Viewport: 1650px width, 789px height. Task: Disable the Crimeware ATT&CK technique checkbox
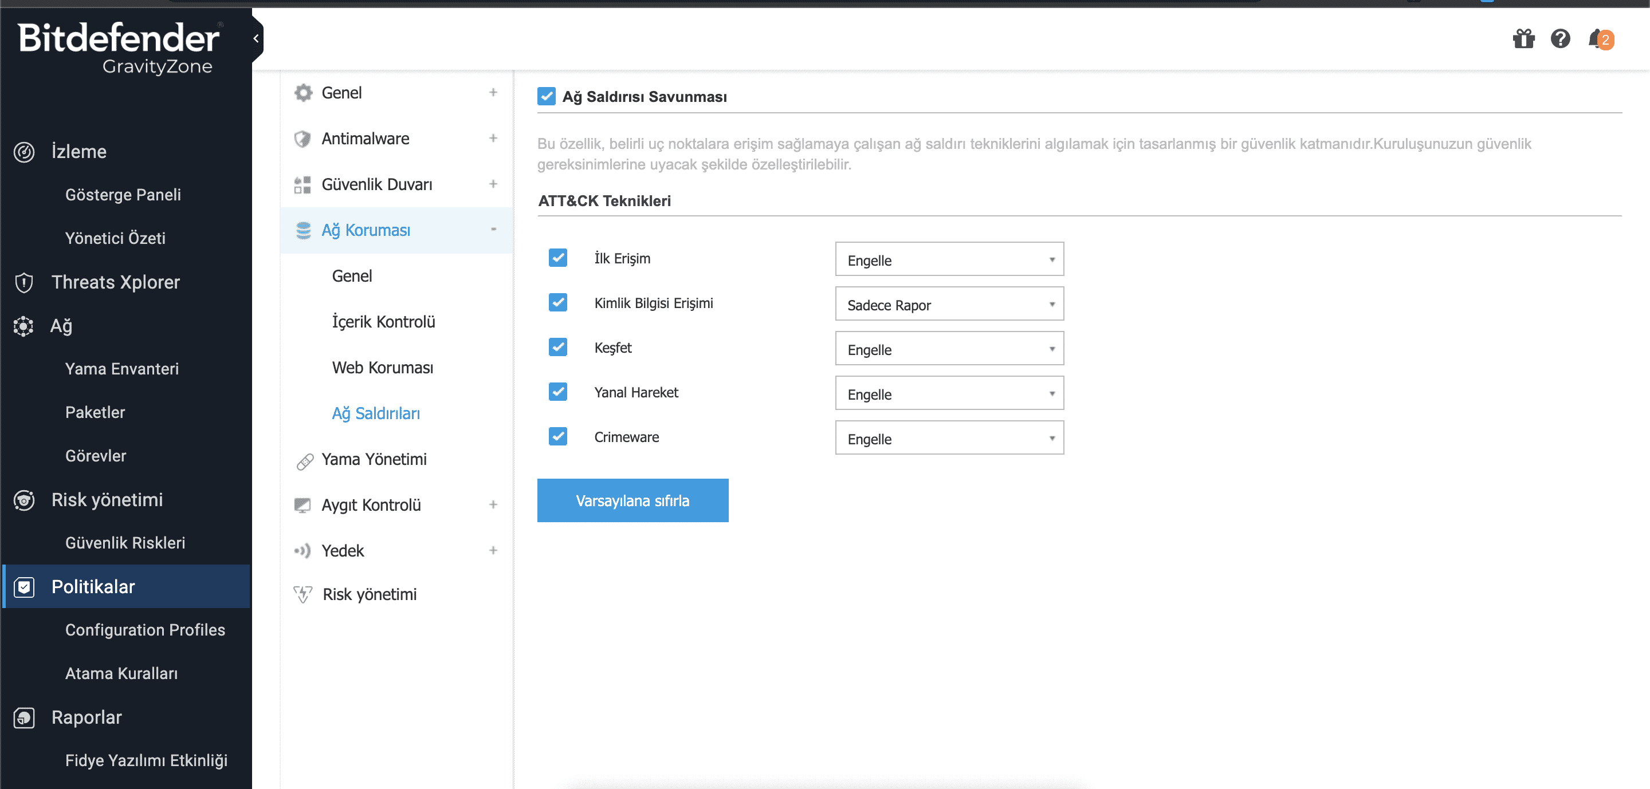pyautogui.click(x=557, y=436)
